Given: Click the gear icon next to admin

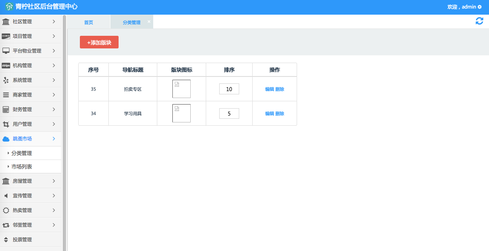Looking at the screenshot, I should (480, 7).
